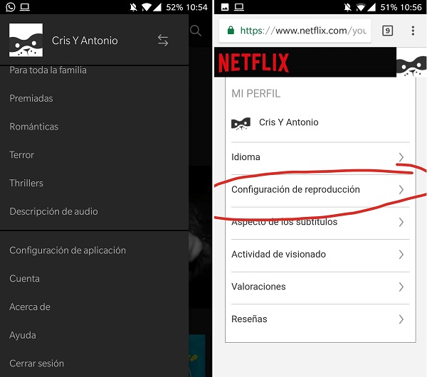Expand the Actividad de visionado chevron
The height and width of the screenshot is (377, 427).
pyautogui.click(x=401, y=254)
